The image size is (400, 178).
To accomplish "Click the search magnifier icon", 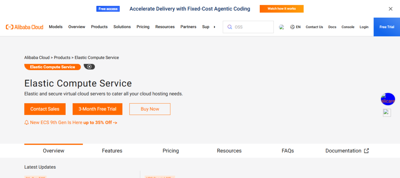I will click(x=230, y=27).
